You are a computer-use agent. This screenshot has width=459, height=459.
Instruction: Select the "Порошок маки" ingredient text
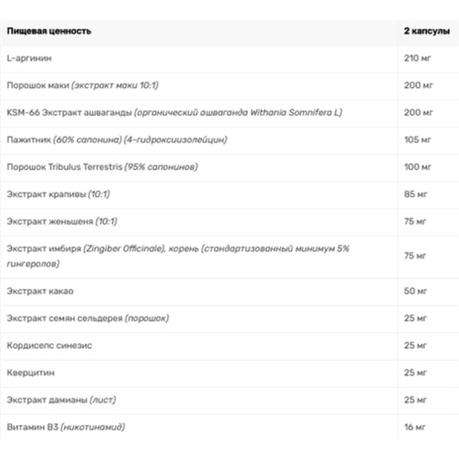38,85
